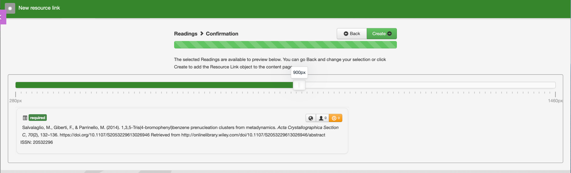Select the Confirmation breadcrumb step
This screenshot has width=571, height=173.
point(222,34)
